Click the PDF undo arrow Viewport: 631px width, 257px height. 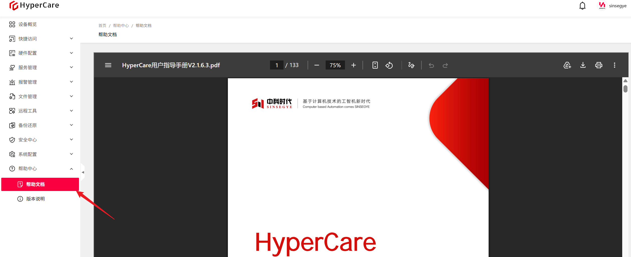coord(431,65)
